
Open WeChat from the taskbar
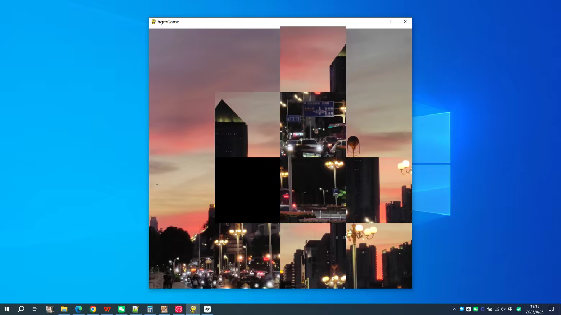coord(122,309)
